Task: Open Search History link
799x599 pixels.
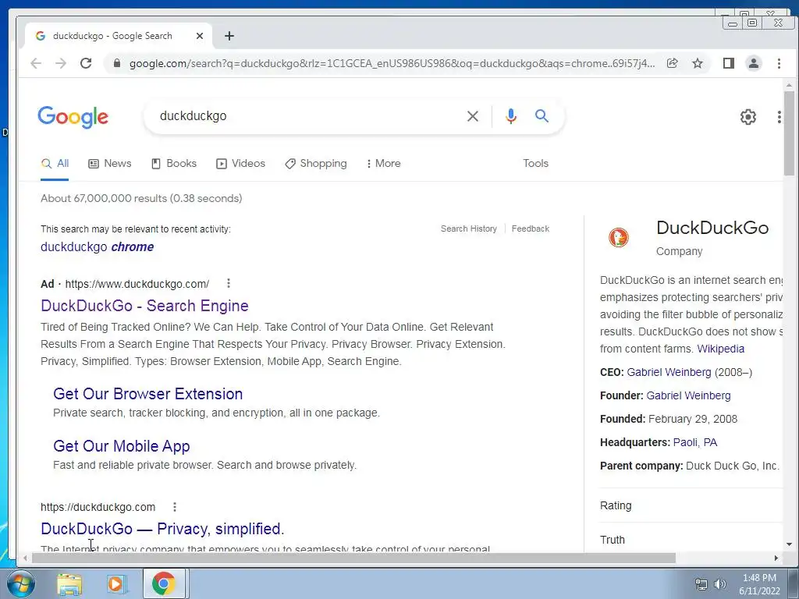Action: [469, 229]
